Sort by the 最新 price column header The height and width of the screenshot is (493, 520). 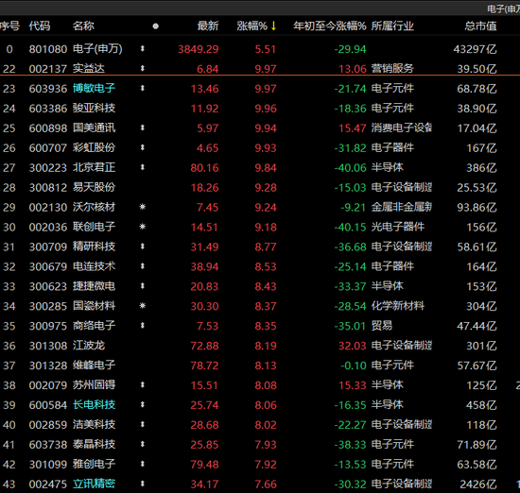point(208,25)
